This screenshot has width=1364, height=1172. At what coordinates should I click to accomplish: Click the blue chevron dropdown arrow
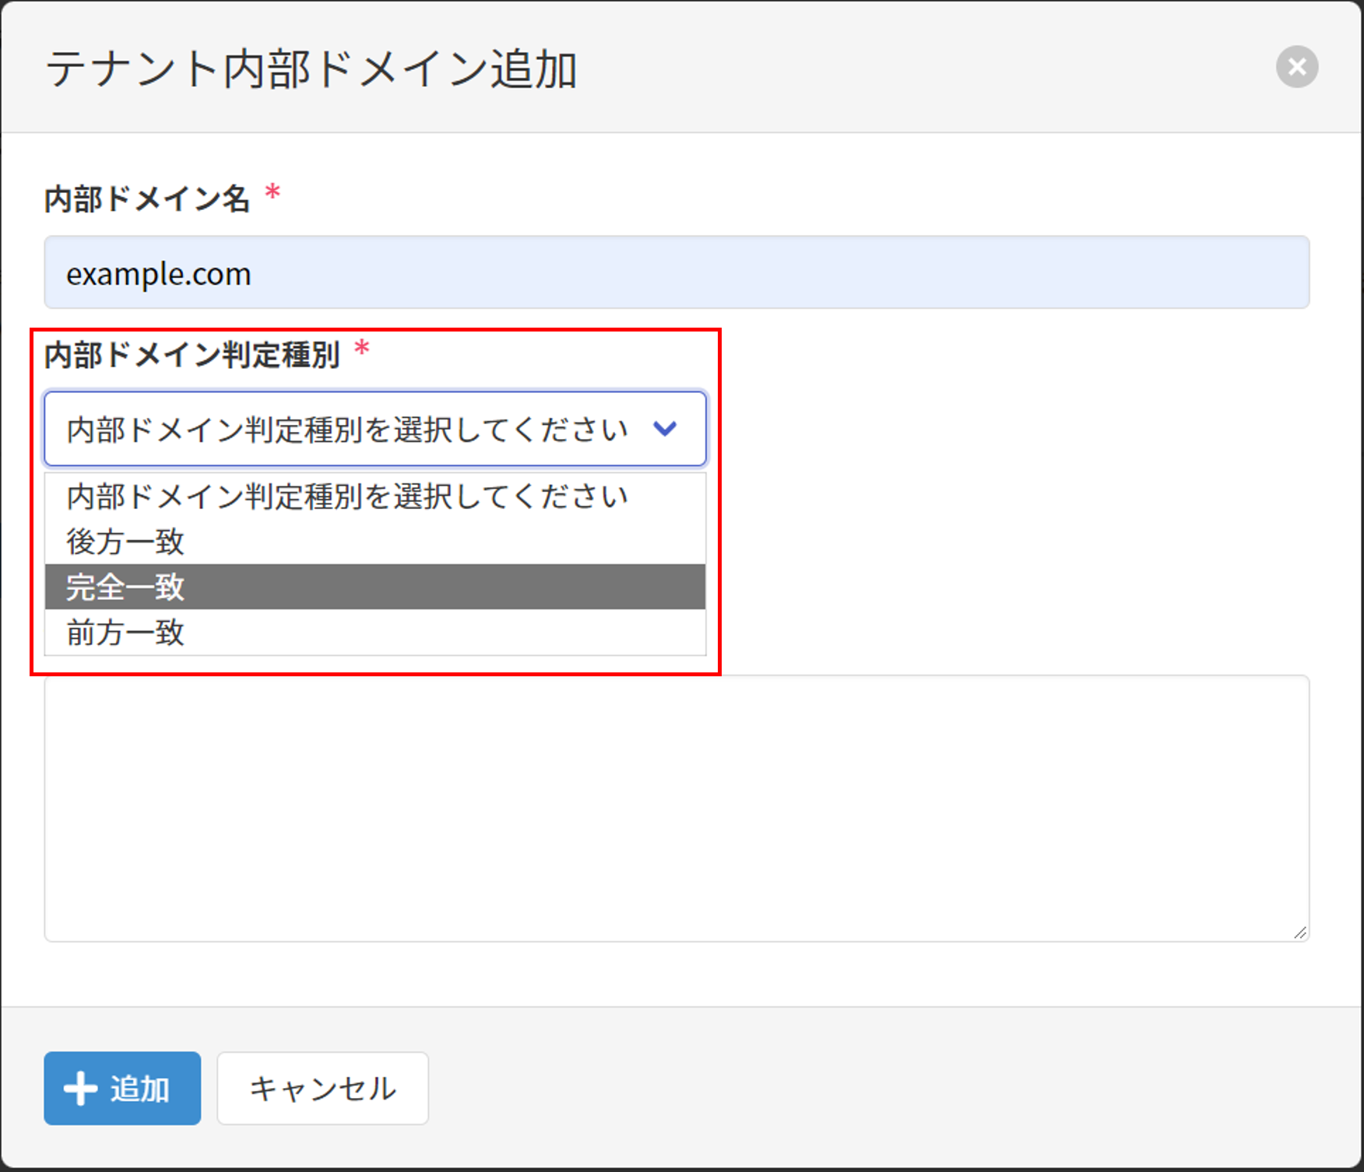click(665, 429)
